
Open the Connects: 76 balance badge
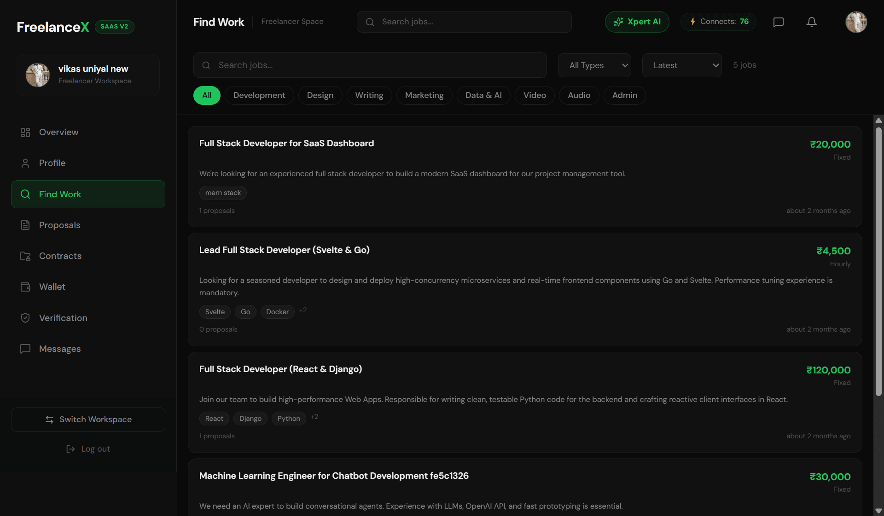[x=718, y=22]
